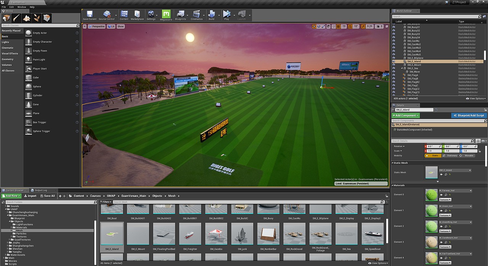Open the Perspective viewport dropdown
Image resolution: width=488 pixels, height=266 pixels.
[96, 26]
